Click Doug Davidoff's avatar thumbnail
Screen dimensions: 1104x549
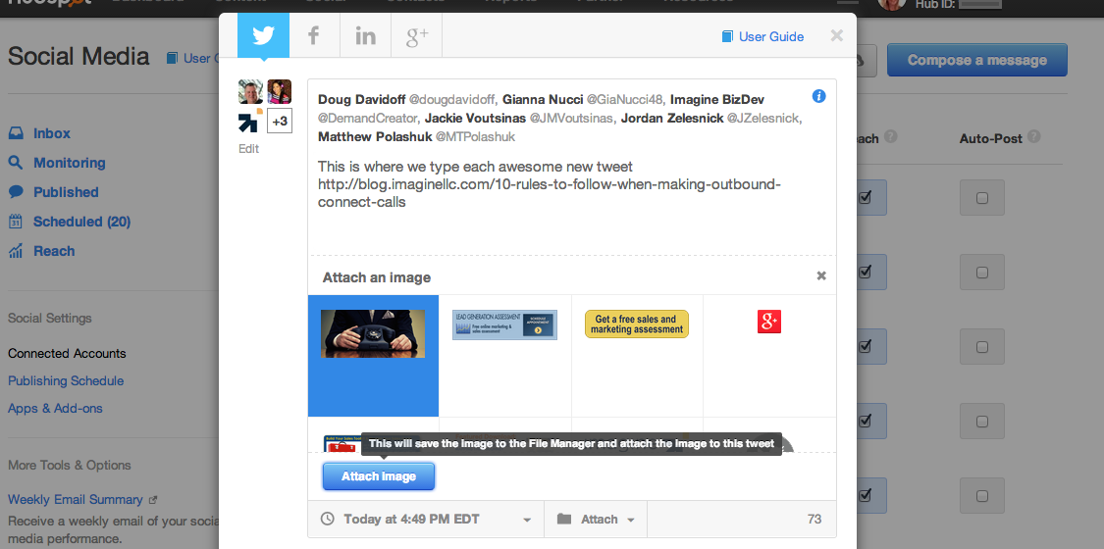click(x=250, y=91)
